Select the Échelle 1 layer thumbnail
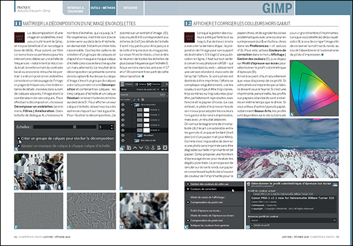353x246 pixels. (x=140, y=110)
